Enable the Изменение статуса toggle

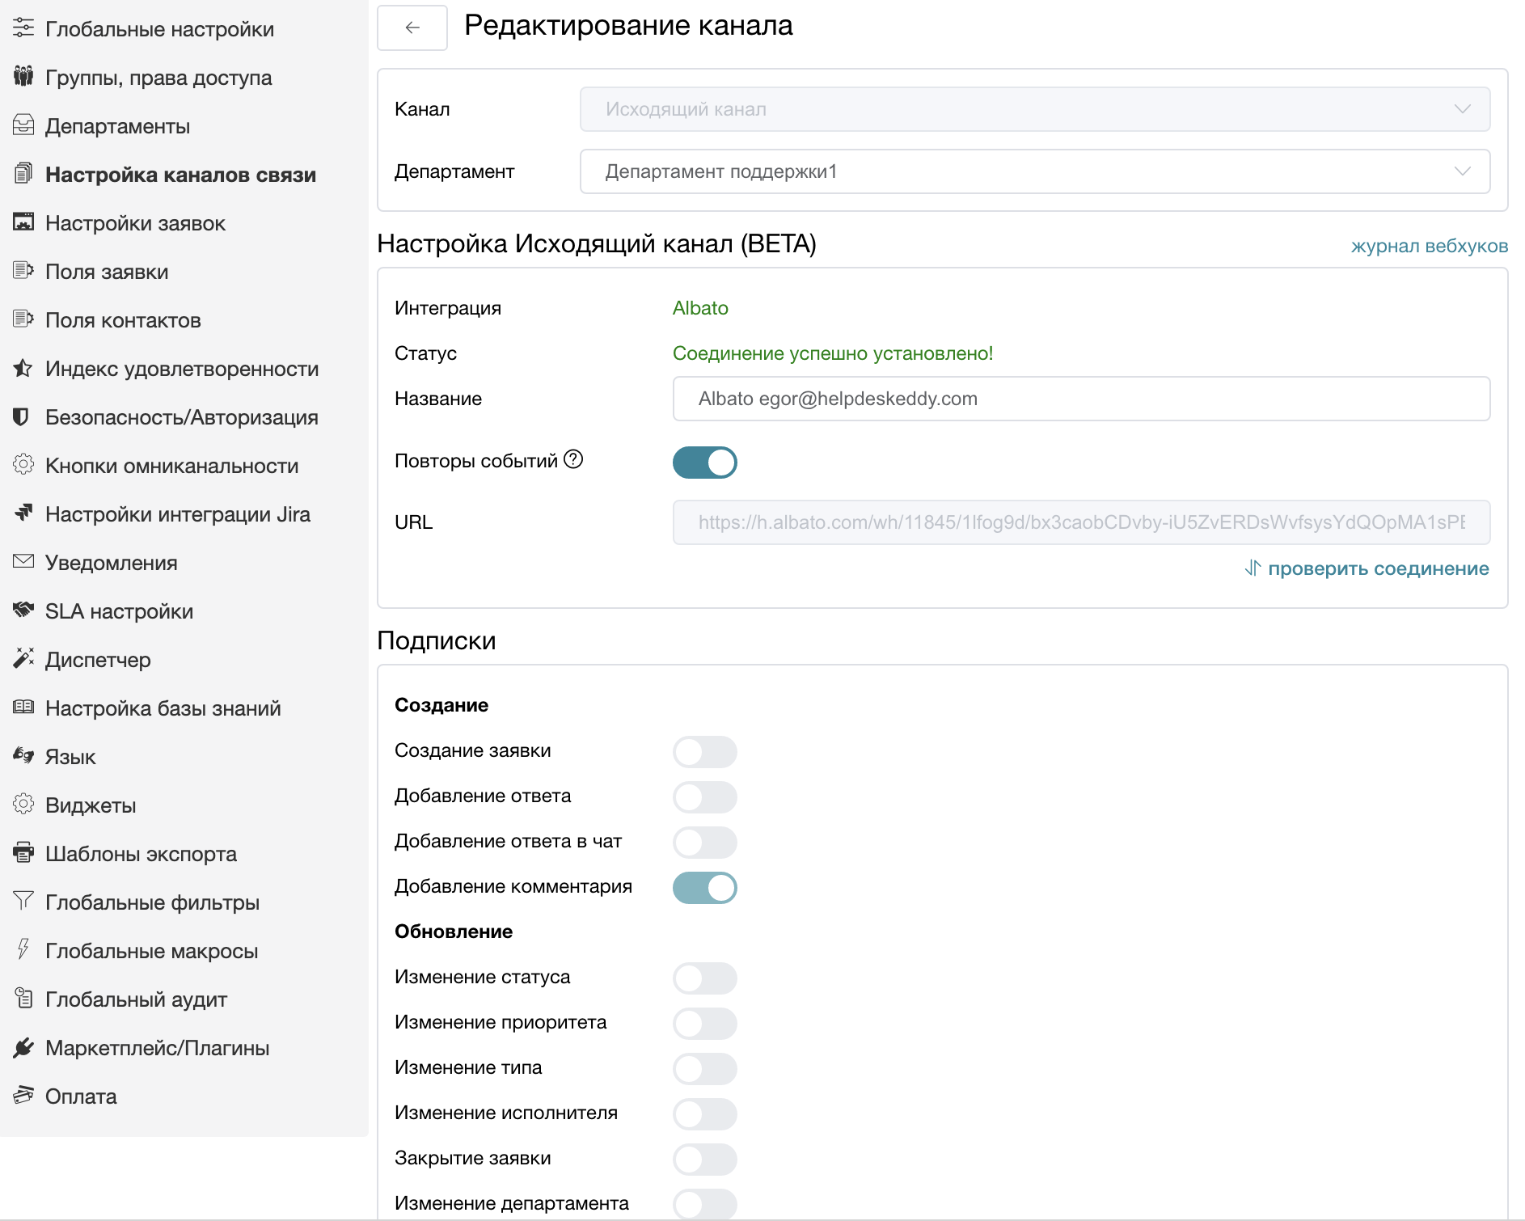[x=704, y=978]
